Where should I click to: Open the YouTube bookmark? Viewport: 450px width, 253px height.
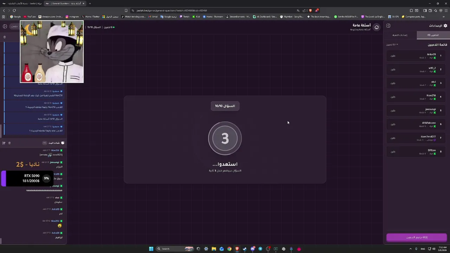click(30, 17)
